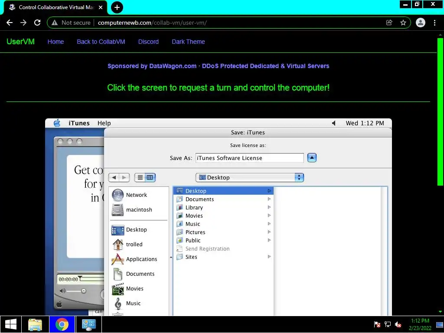444x333 pixels.
Task: Select the Library folder in column list
Action: (223, 207)
